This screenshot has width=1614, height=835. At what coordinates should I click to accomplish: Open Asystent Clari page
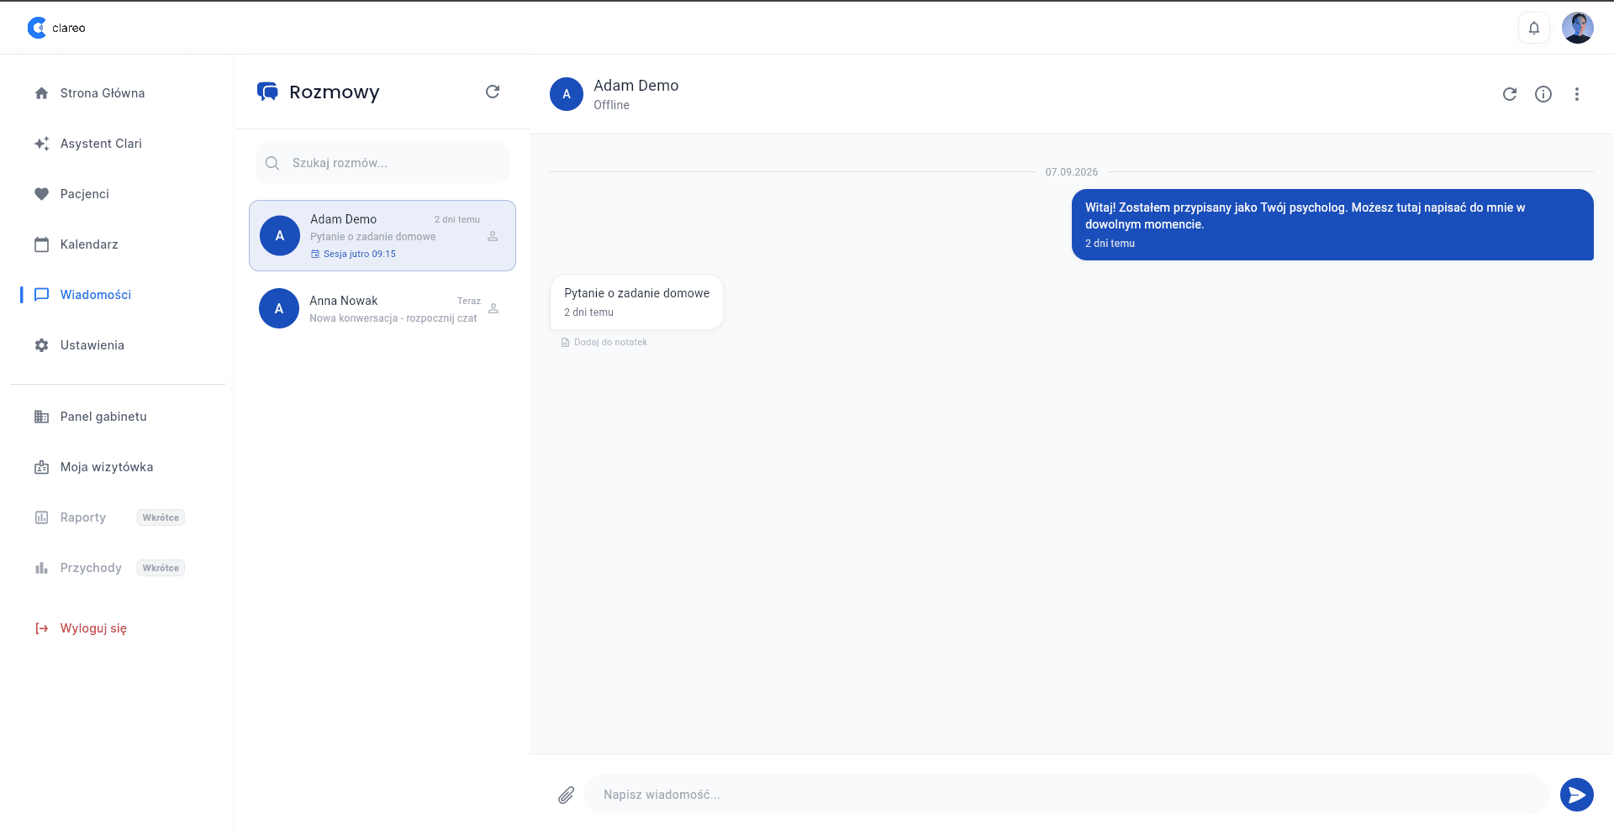[x=101, y=144]
